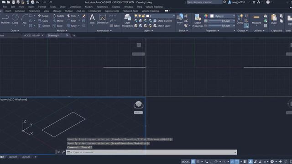292x164 pixels.
Task: Expand the Block panel dropdown
Action: click(183, 31)
